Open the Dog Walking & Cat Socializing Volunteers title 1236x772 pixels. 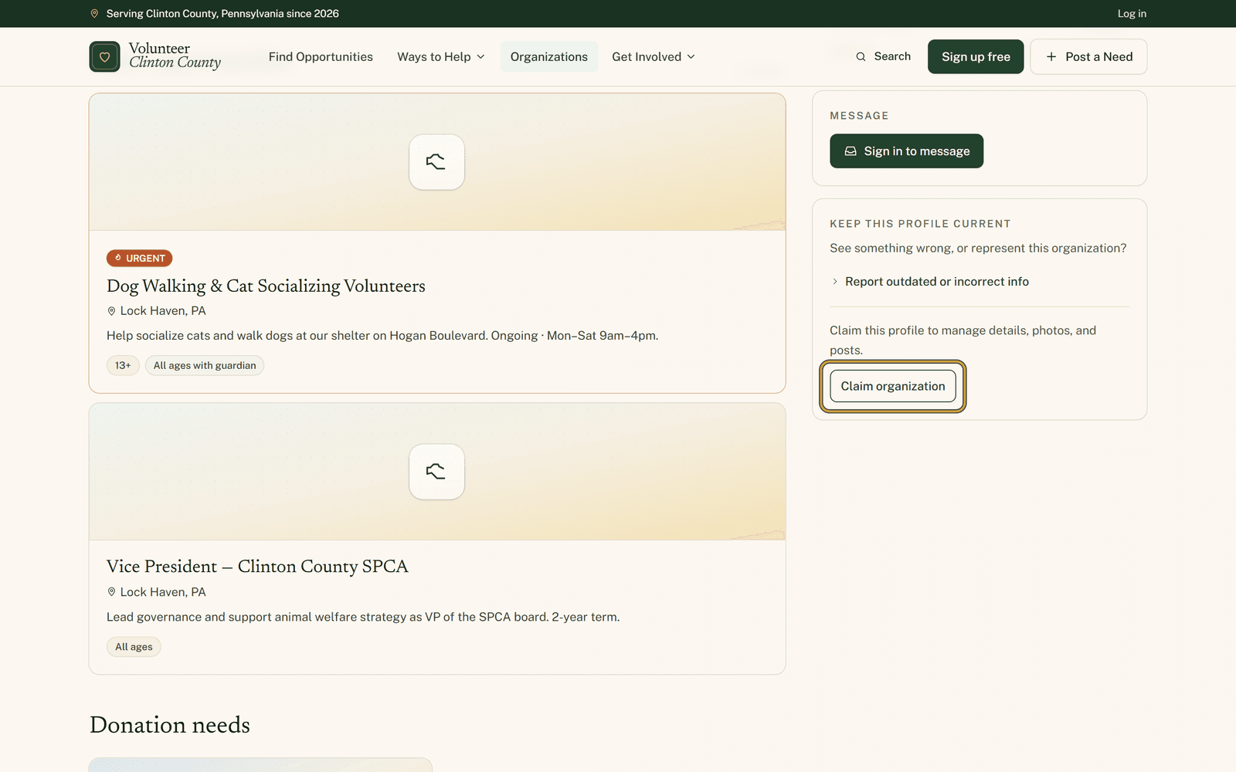266,286
